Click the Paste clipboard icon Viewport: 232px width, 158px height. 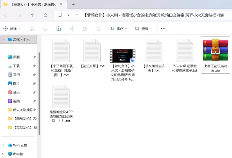tap(59, 29)
